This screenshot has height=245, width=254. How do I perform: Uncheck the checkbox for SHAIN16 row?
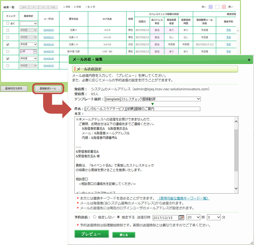coord(8,44)
